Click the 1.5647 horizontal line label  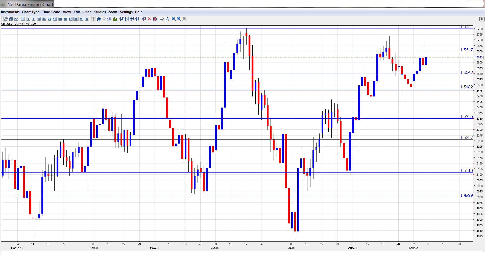tap(466, 50)
